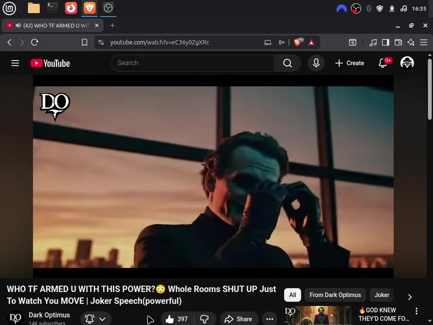Image resolution: width=433 pixels, height=325 pixels.
Task: Open the tab search icon in the toolbar
Action: tap(353, 42)
